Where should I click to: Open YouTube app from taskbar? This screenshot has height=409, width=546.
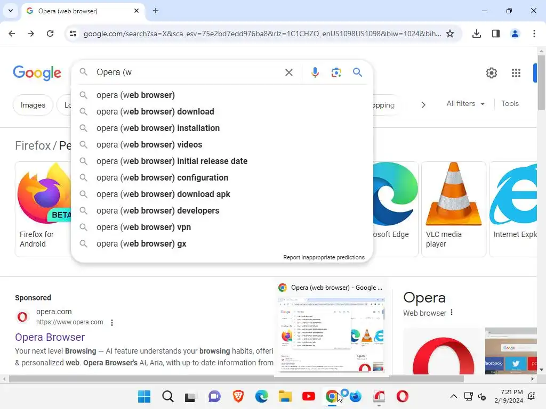click(x=309, y=396)
